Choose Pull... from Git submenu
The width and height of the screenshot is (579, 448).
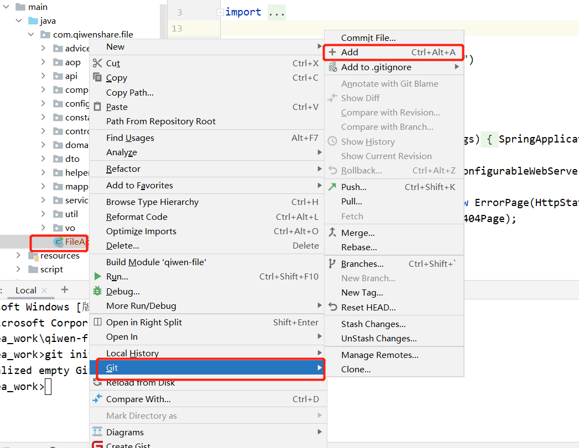click(394, 201)
